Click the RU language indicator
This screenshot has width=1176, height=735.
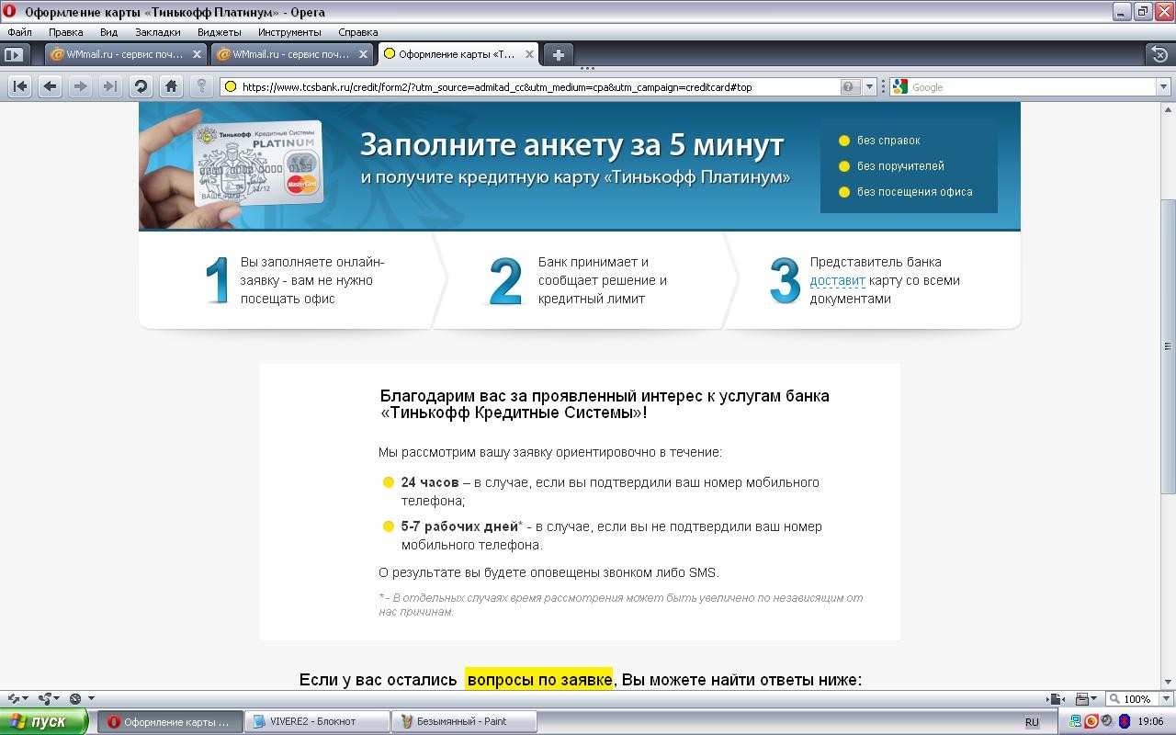click(x=1032, y=722)
